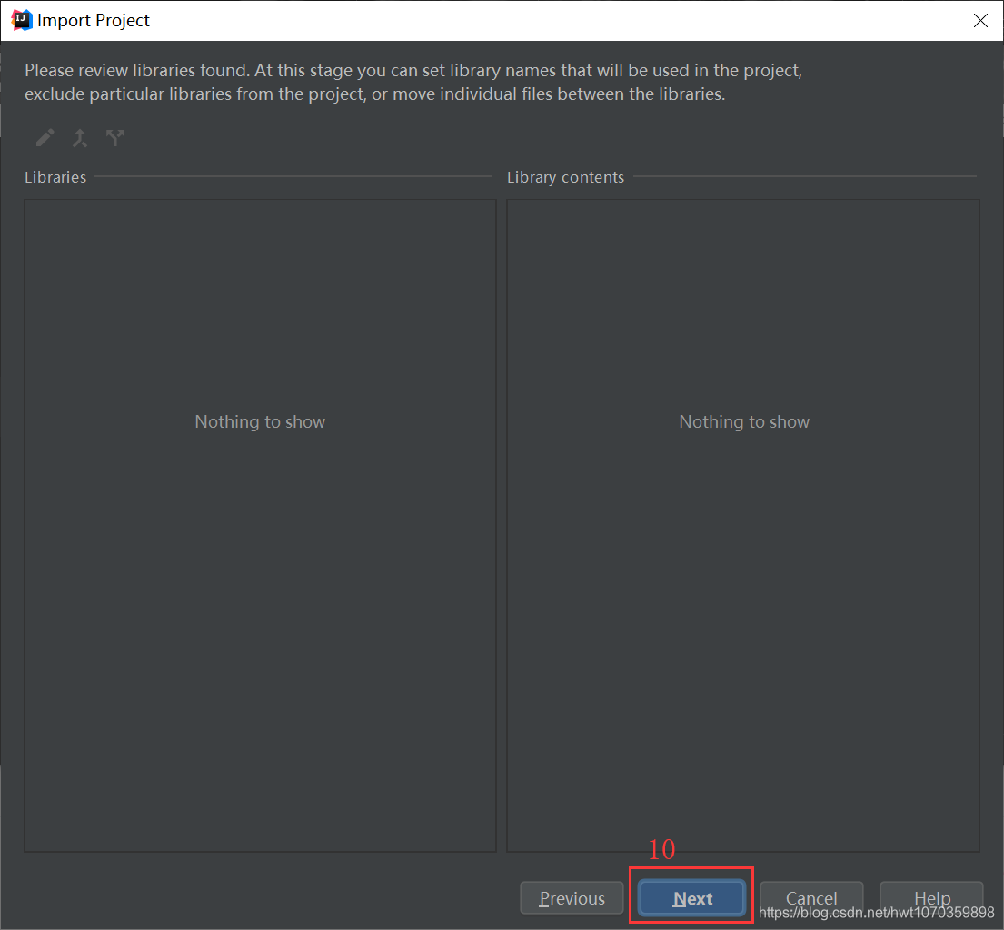Open Help for Import Project

(931, 898)
